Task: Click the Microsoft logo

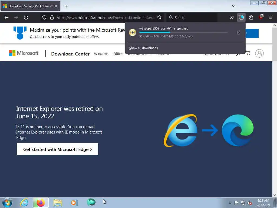Action: pos(24,53)
